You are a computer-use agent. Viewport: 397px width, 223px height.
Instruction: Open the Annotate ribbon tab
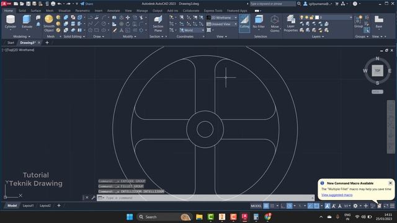tap(114, 11)
